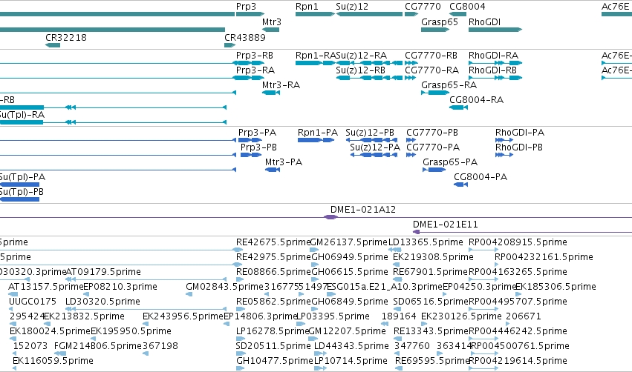Select the EK195950.5prime EST label
Viewport: 632px width, 372px height.
[131, 331]
